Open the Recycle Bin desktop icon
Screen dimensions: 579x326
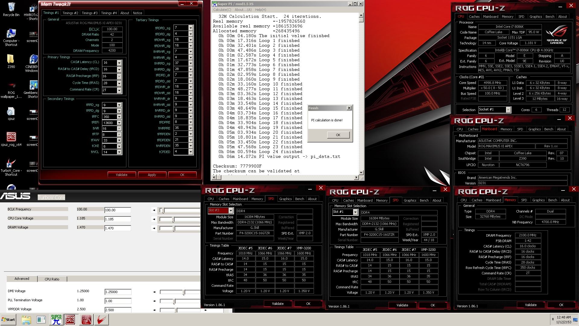[x=11, y=9]
